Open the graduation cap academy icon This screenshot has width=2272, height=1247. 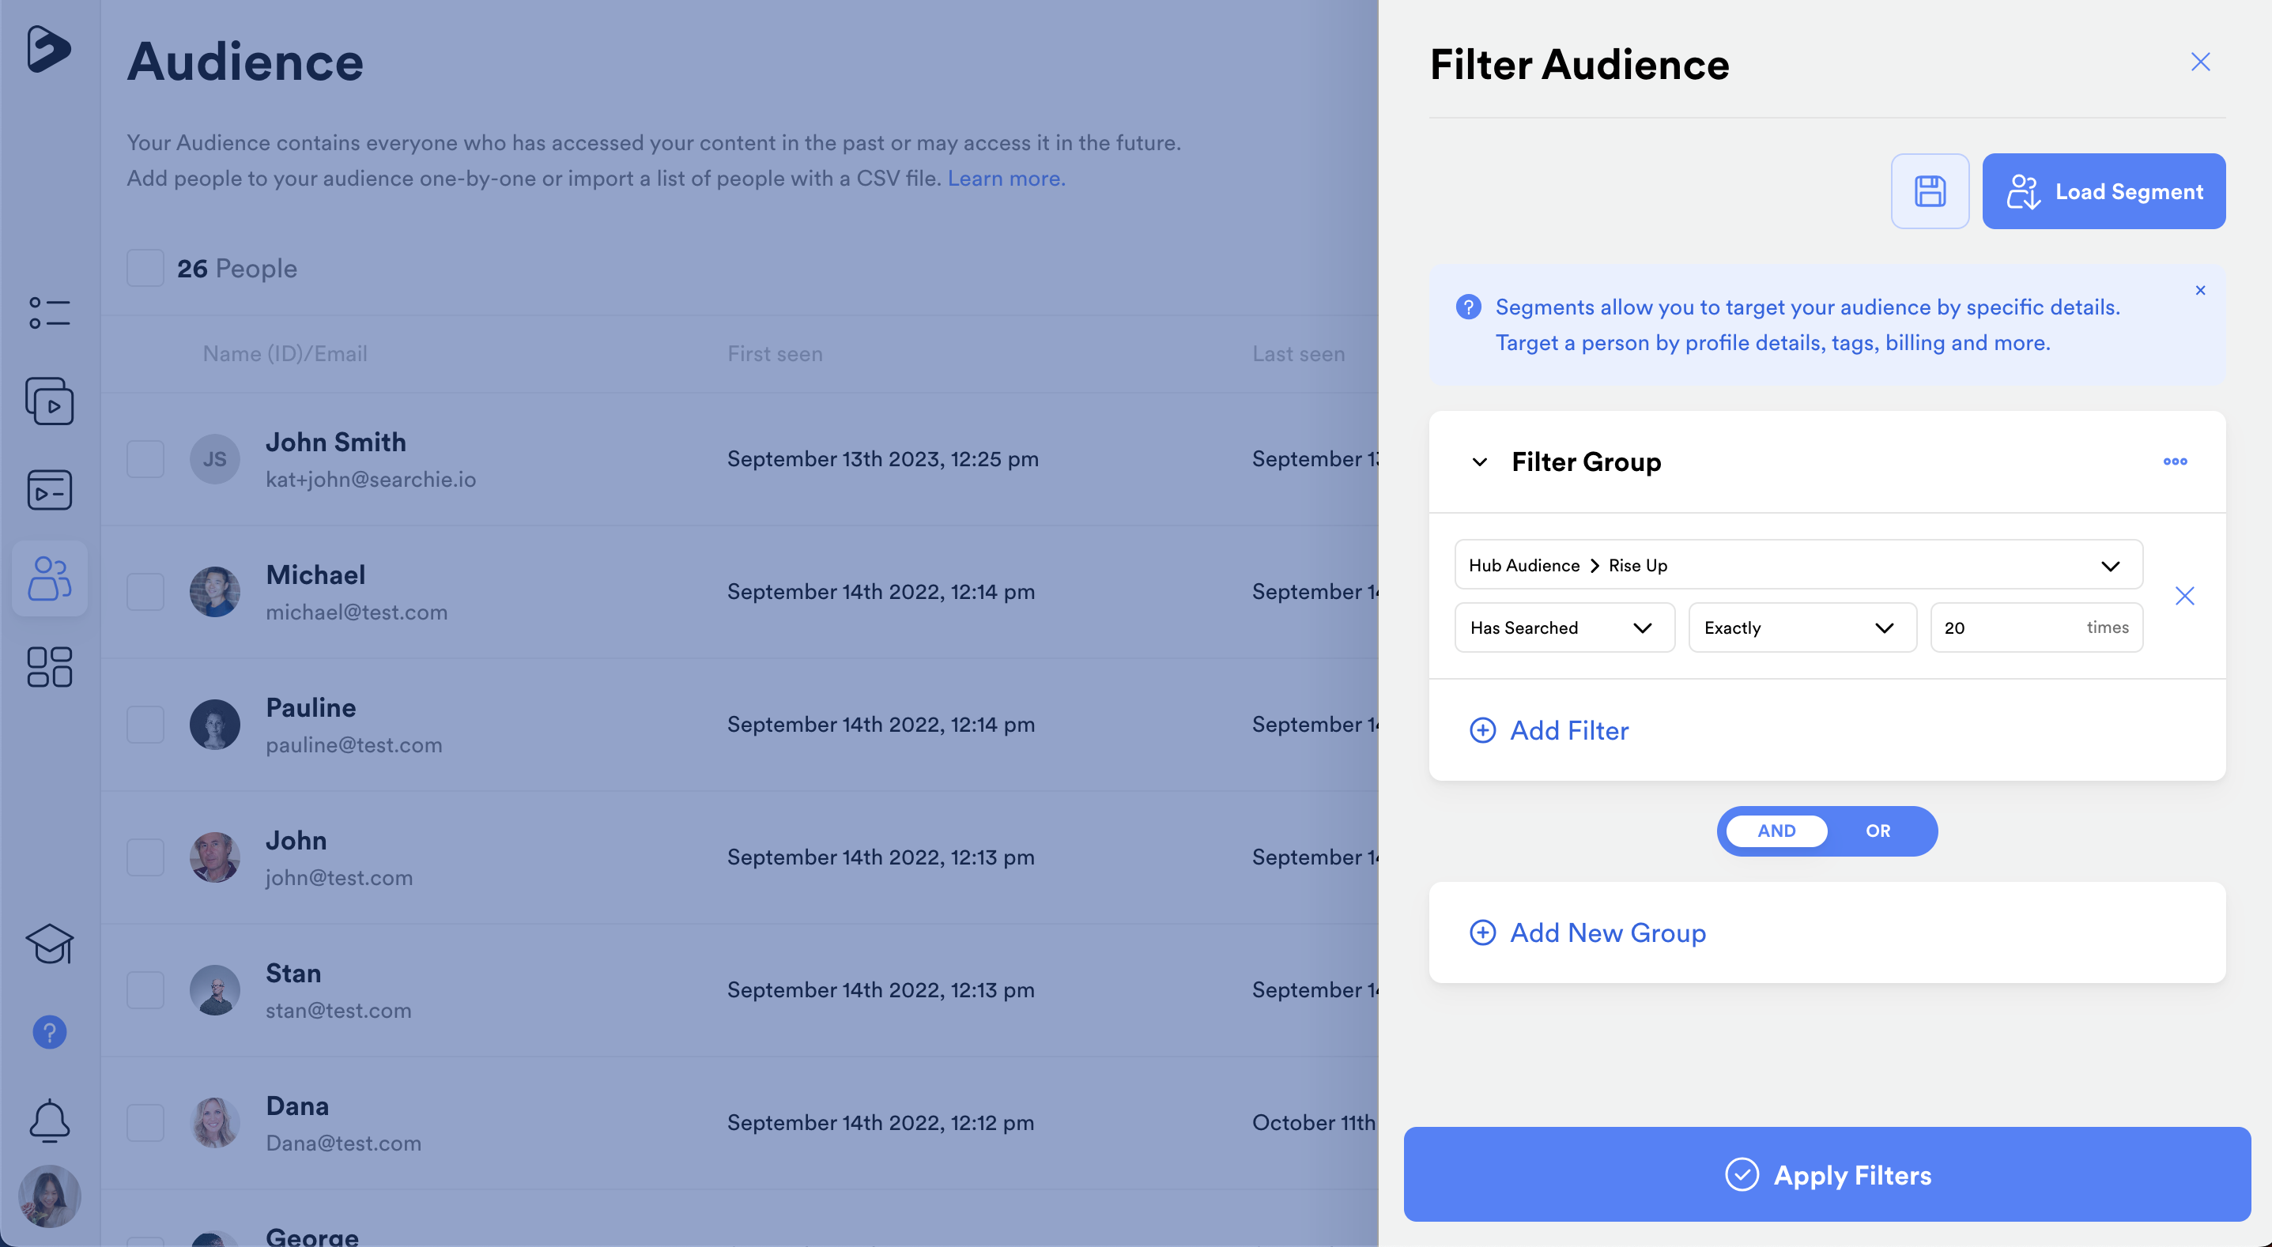pyautogui.click(x=49, y=944)
